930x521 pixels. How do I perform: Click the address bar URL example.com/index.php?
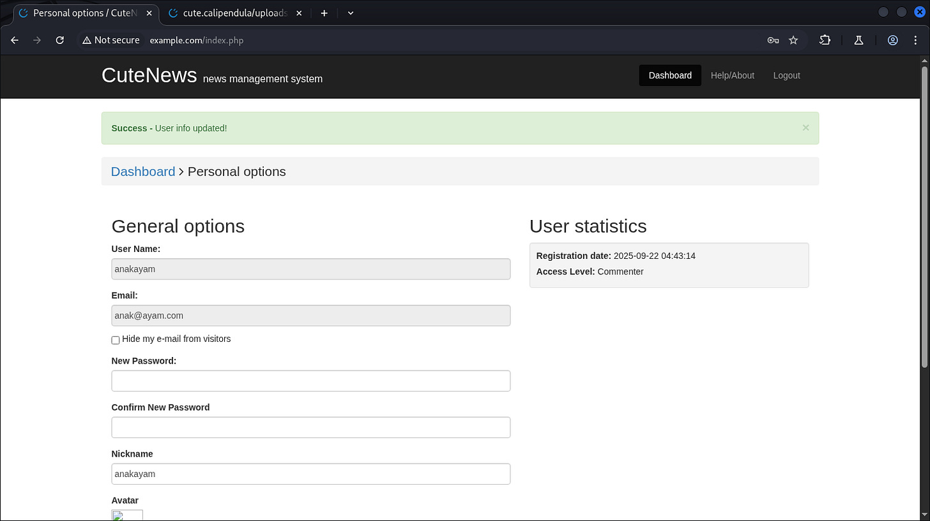(197, 40)
